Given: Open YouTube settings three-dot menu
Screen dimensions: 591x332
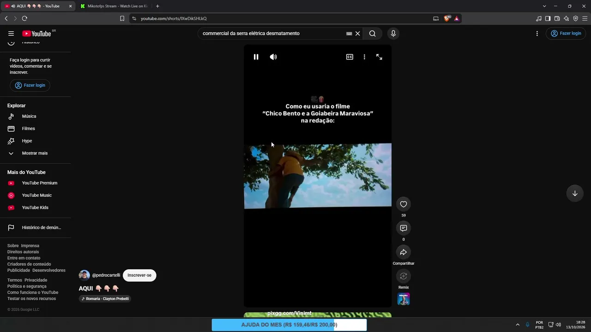Looking at the screenshot, I should point(537,33).
